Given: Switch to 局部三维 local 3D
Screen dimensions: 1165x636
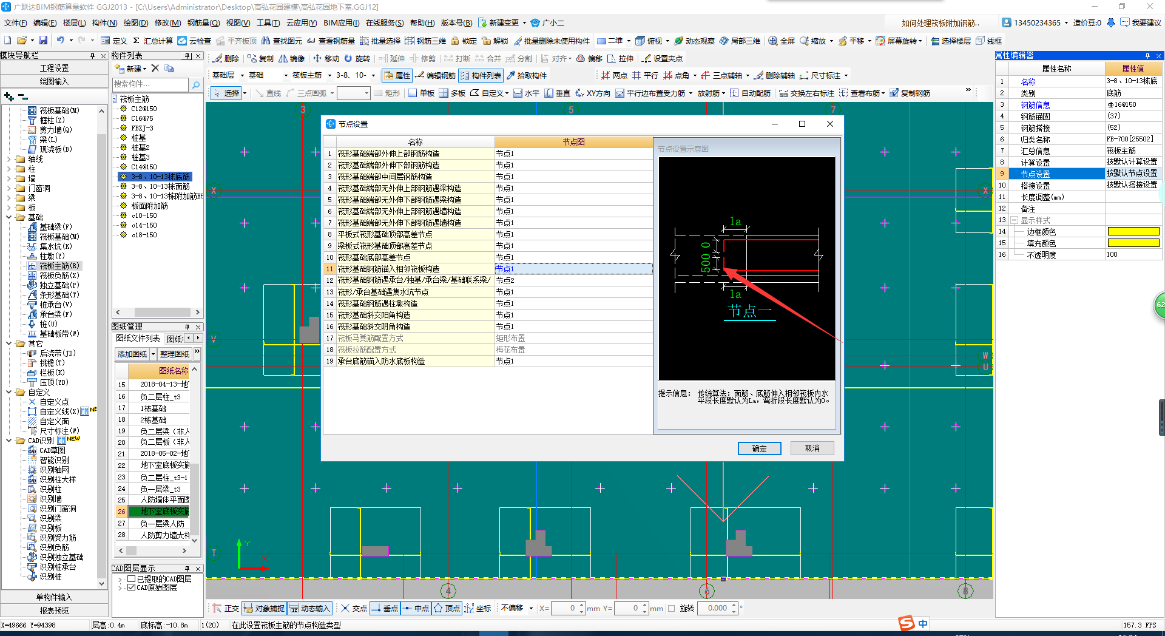Looking at the screenshot, I should coord(740,41).
